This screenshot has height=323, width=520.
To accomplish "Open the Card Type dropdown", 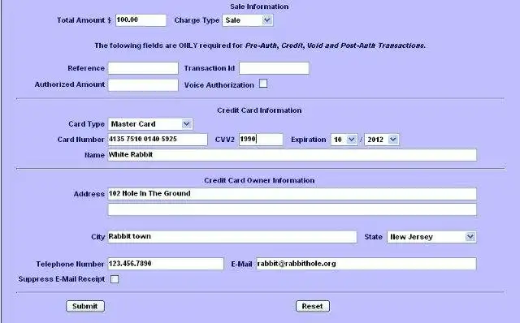I will (x=150, y=124).
